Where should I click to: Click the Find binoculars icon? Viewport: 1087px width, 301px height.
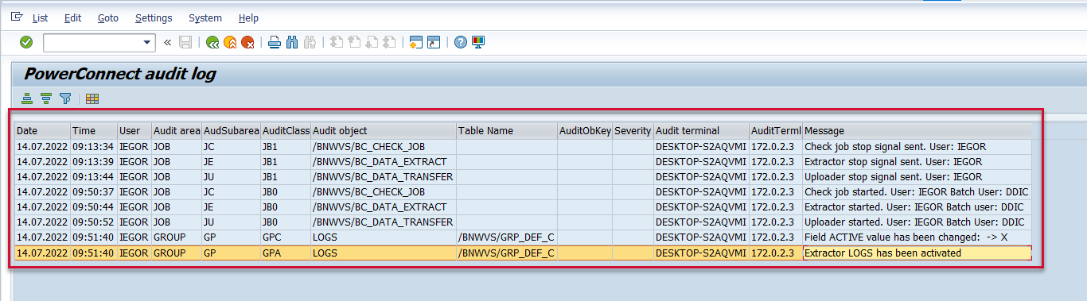pos(292,42)
